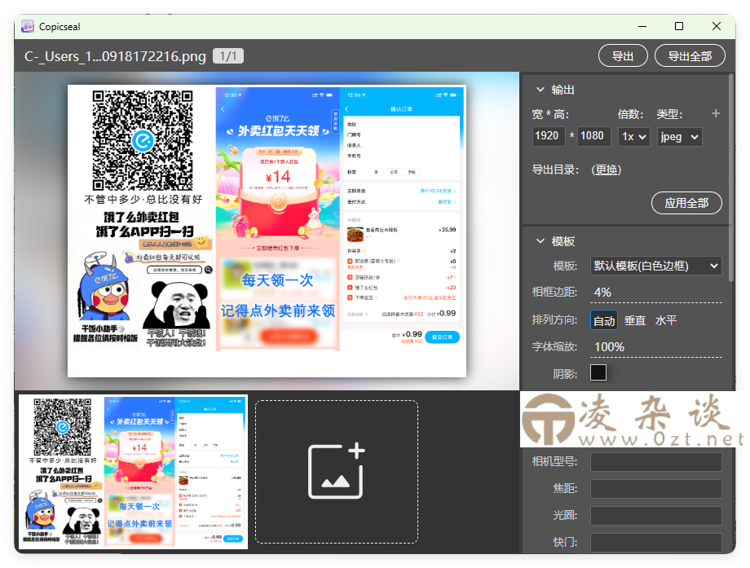Click the 光圈 aperture field
Image resolution: width=750 pixels, height=568 pixels.
tap(655, 516)
